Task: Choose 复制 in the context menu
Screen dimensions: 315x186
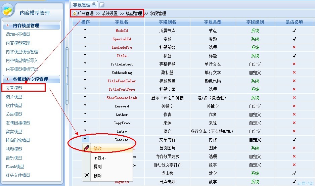Action: coord(97,167)
